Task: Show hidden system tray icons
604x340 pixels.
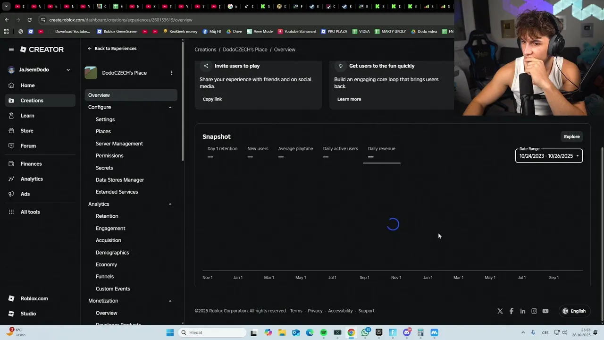Action: 523,332
